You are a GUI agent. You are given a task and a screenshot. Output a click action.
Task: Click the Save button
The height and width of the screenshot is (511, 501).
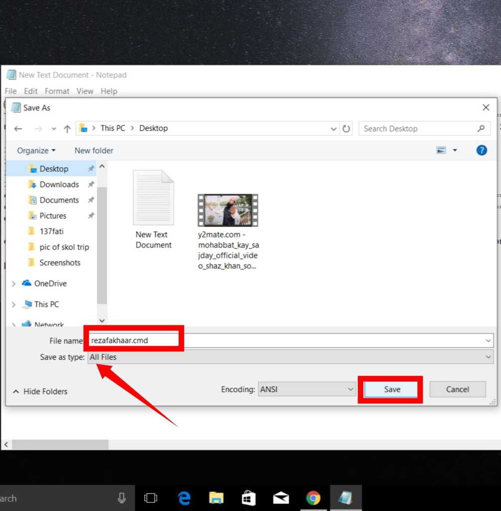coord(391,389)
